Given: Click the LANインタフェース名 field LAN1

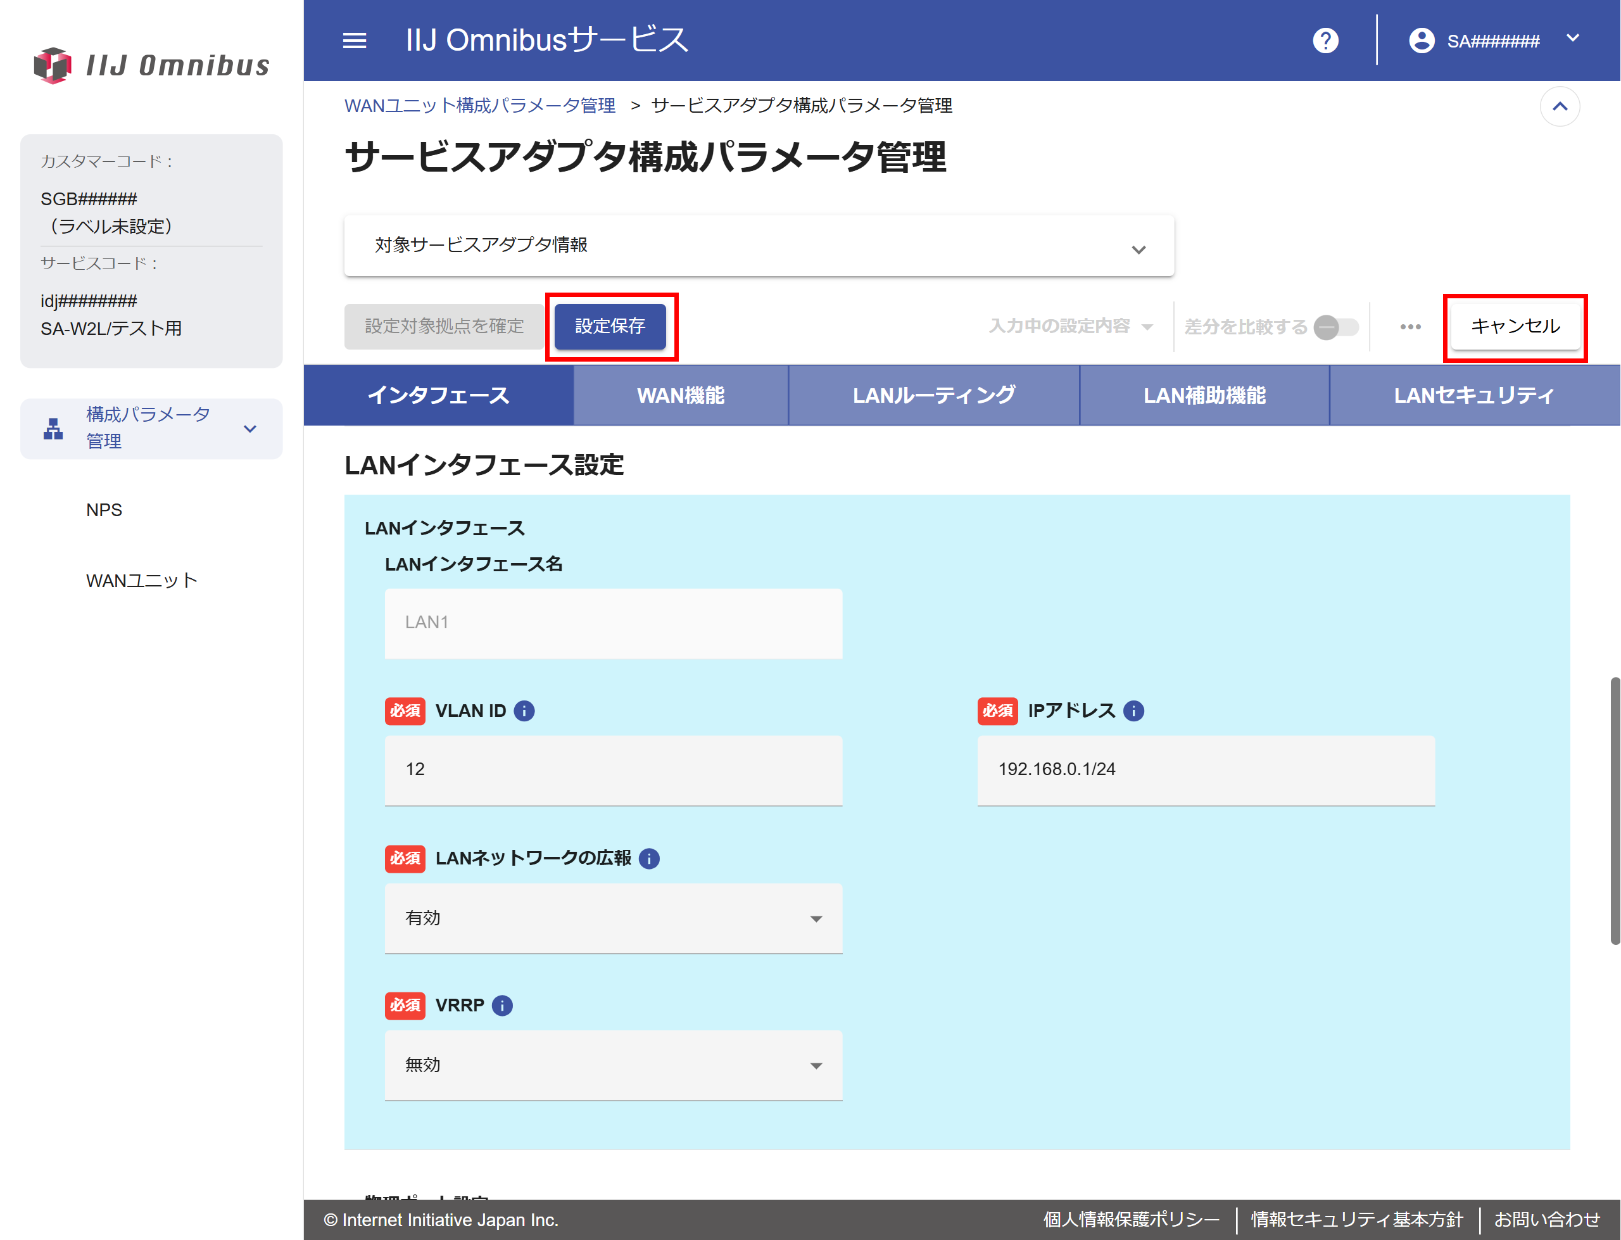Looking at the screenshot, I should (x=613, y=623).
